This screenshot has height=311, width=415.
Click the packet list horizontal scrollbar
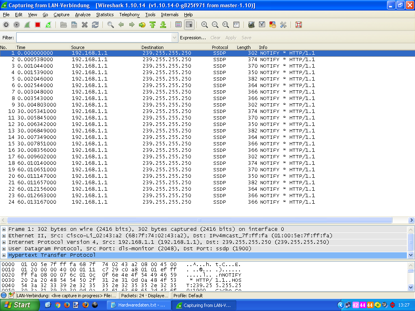(x=199, y=220)
